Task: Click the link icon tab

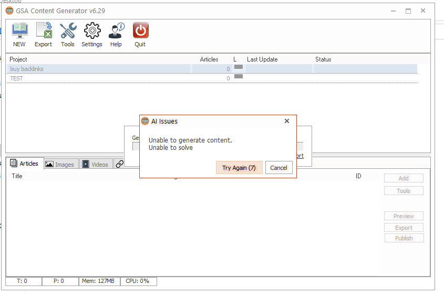Action: tap(120, 164)
